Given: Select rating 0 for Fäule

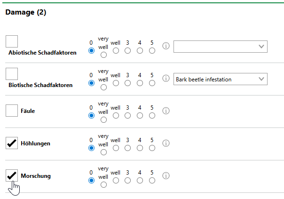Looking at the screenshot, I should click(91, 115).
